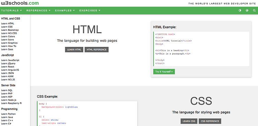Open Learn Java sidebar link

click(x=7, y=117)
